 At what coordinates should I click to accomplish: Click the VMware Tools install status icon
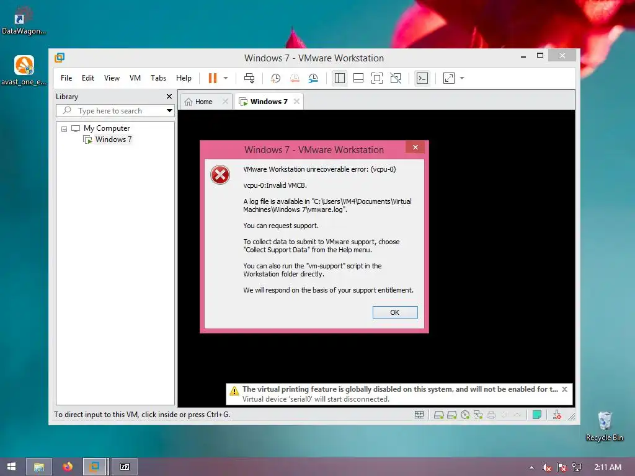(557, 415)
